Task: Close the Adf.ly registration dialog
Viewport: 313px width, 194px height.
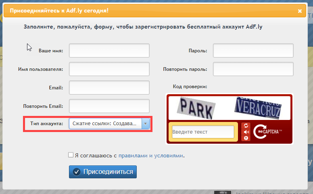Action: tap(300, 11)
